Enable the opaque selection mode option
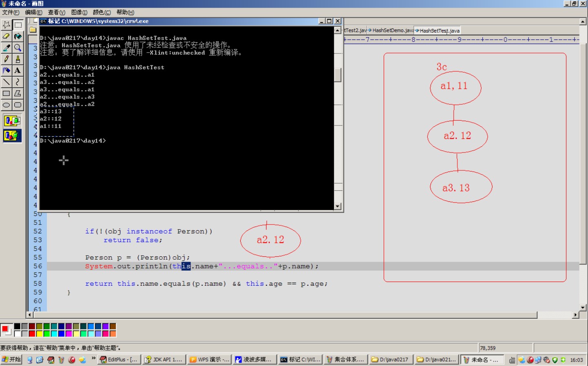Viewport: 588px width, 366px height. click(x=12, y=121)
